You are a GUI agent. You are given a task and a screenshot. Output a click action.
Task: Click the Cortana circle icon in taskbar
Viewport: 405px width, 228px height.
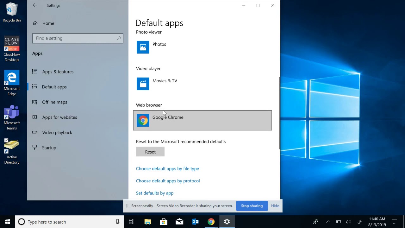point(22,222)
